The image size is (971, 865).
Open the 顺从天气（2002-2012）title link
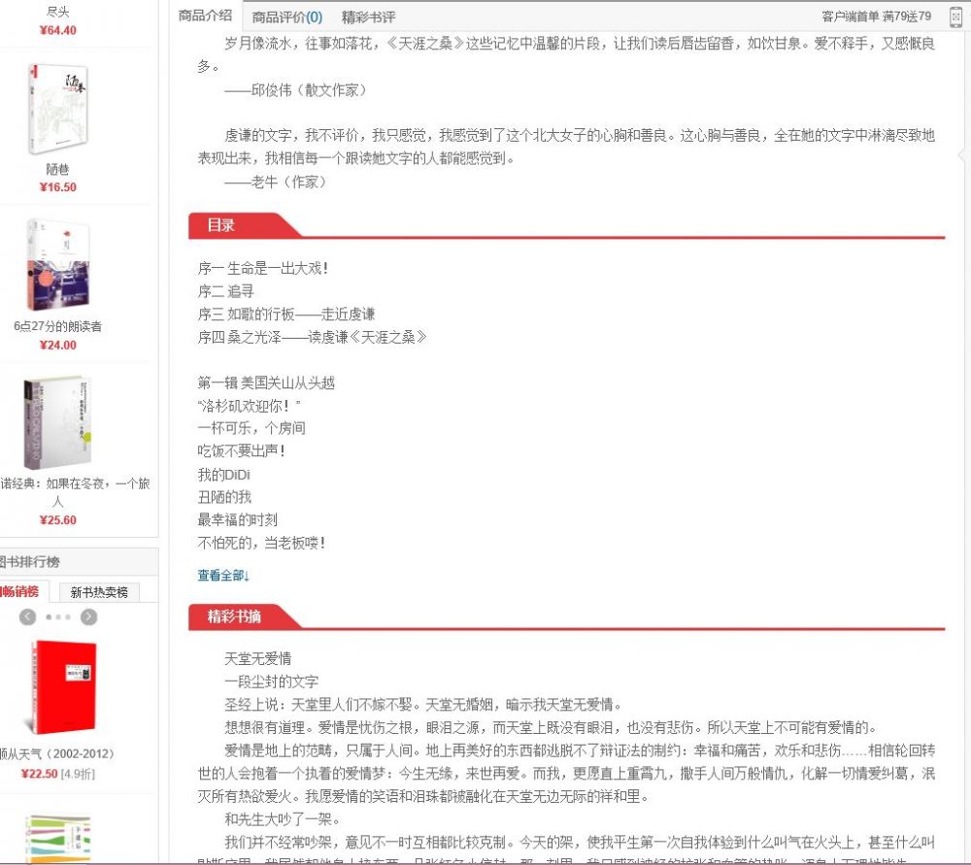58,753
